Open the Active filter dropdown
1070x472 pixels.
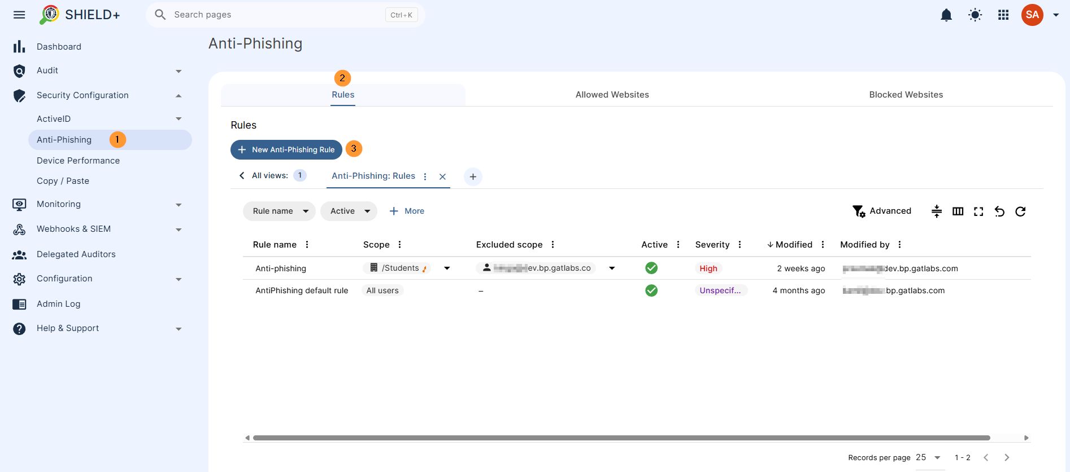tap(349, 211)
